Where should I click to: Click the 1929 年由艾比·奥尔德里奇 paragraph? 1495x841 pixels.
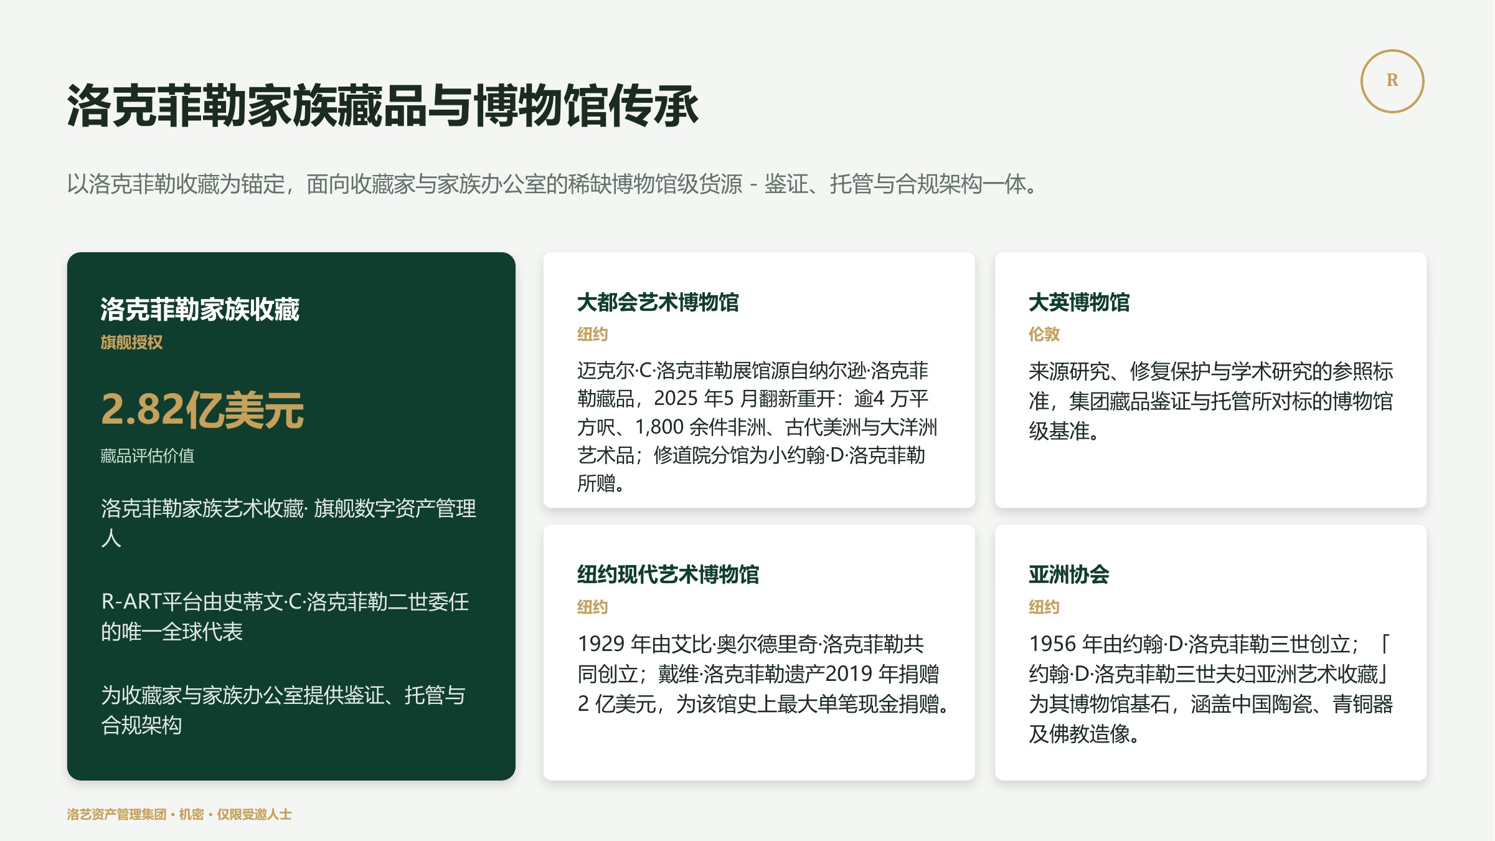pyautogui.click(x=764, y=674)
